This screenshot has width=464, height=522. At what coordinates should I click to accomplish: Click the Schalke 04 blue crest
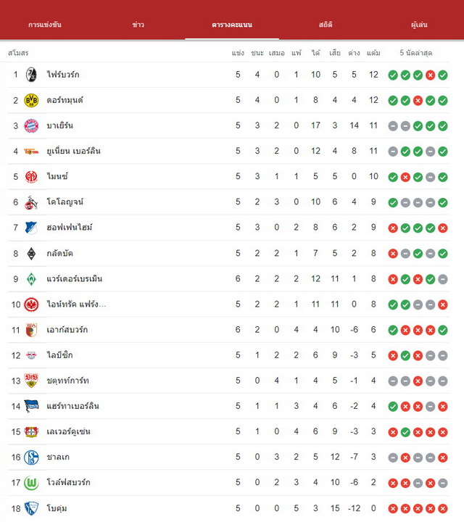31,457
